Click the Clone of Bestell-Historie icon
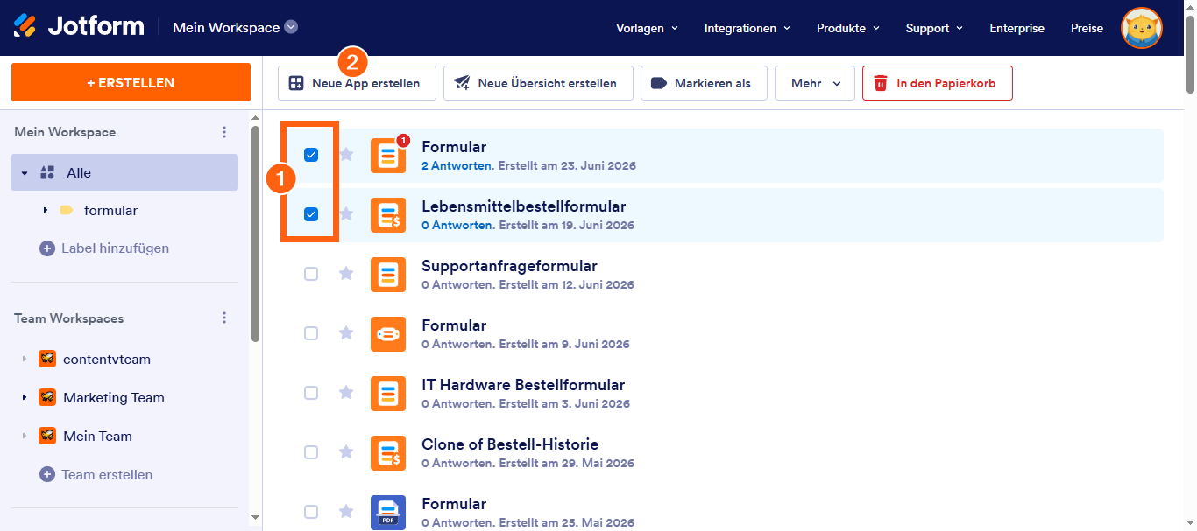 [388, 453]
